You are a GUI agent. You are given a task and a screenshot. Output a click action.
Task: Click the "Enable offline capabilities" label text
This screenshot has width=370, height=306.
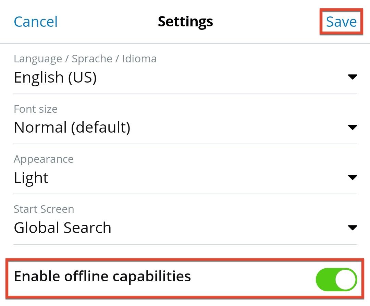(x=102, y=276)
